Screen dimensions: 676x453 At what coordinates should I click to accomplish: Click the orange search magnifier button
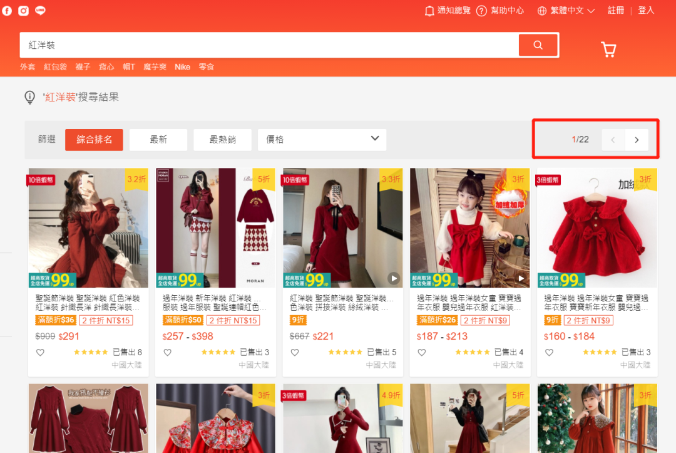(x=538, y=45)
